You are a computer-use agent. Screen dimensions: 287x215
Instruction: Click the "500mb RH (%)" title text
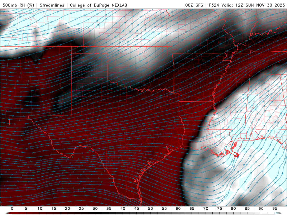coord(18,5)
